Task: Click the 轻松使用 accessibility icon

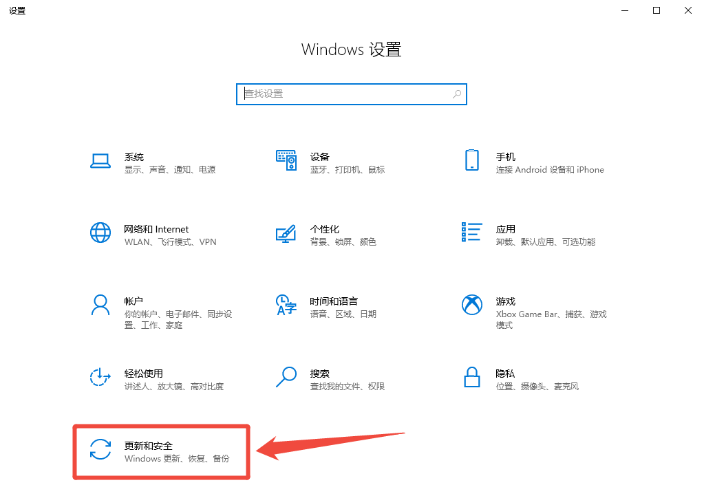Action: coord(100,377)
